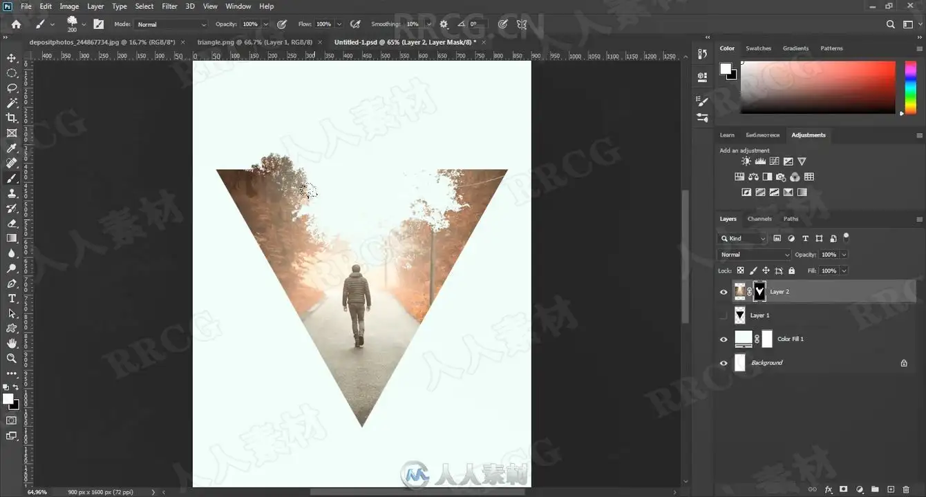Switch to triangle.png document tab
The width and height of the screenshot is (926, 497).
coord(255,42)
